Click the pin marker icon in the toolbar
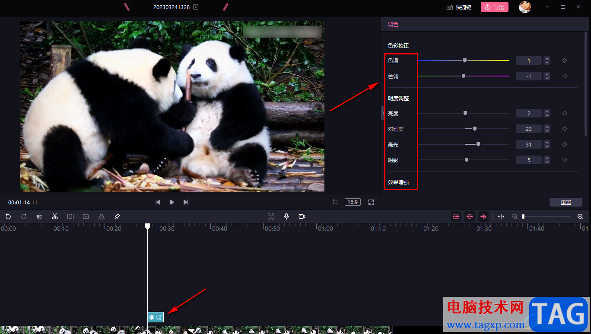The width and height of the screenshot is (591, 334). [117, 216]
